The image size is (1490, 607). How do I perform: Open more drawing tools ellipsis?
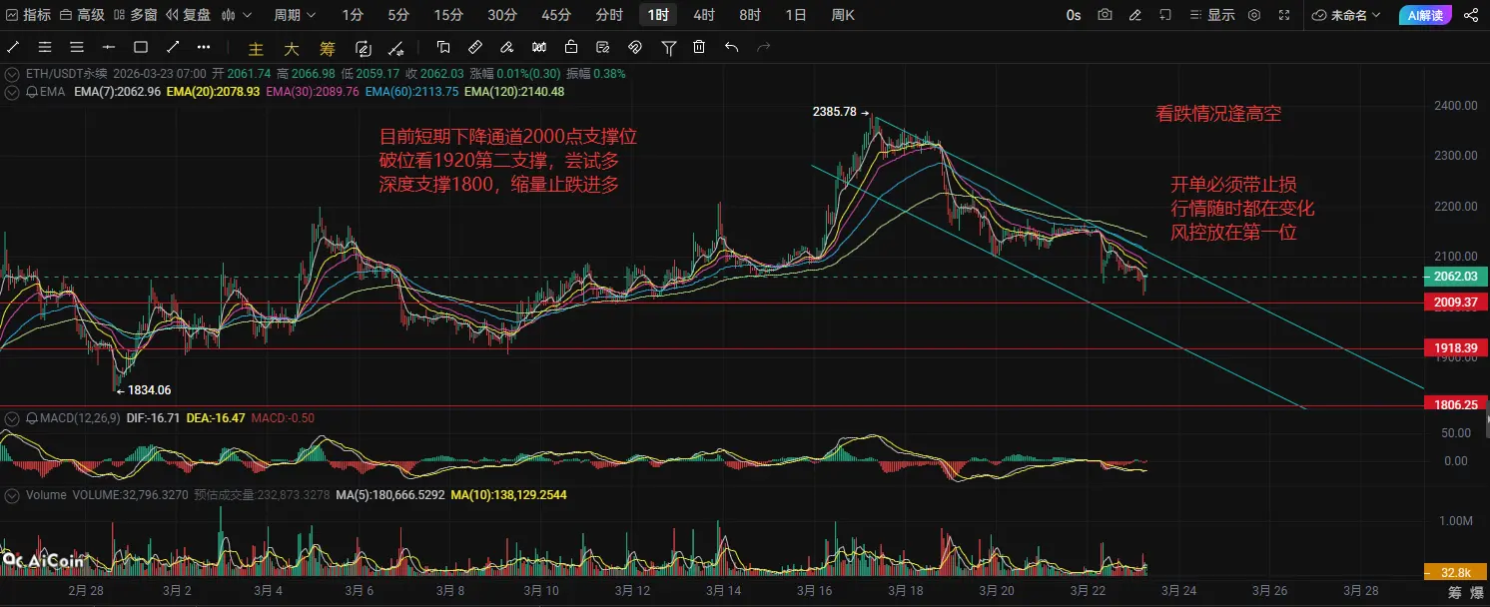(x=204, y=47)
